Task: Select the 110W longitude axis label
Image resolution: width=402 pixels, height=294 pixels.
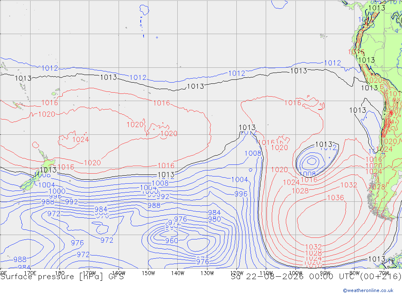Action: (x=266, y=273)
